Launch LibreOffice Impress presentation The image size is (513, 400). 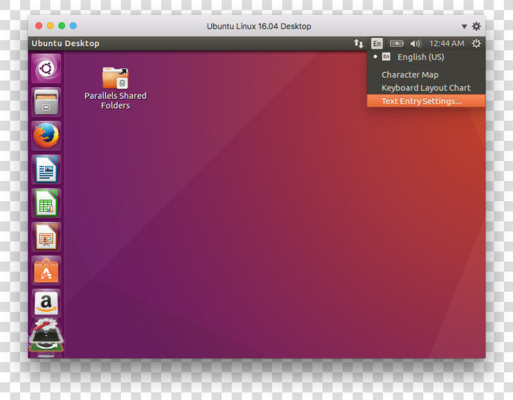click(x=46, y=237)
